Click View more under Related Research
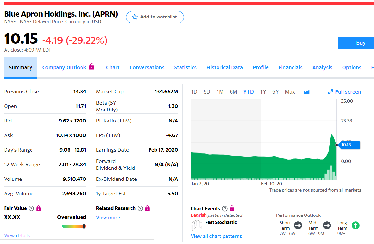The height and width of the screenshot is (244, 374). [108, 218]
